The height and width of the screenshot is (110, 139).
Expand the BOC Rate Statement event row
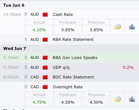(69, 77)
